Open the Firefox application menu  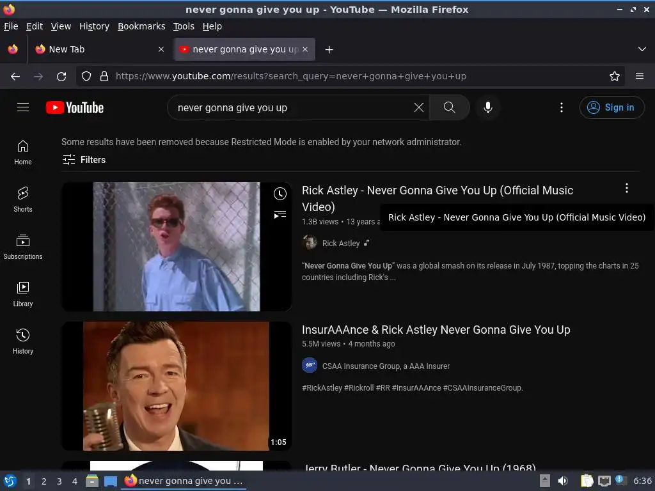pyautogui.click(x=640, y=76)
